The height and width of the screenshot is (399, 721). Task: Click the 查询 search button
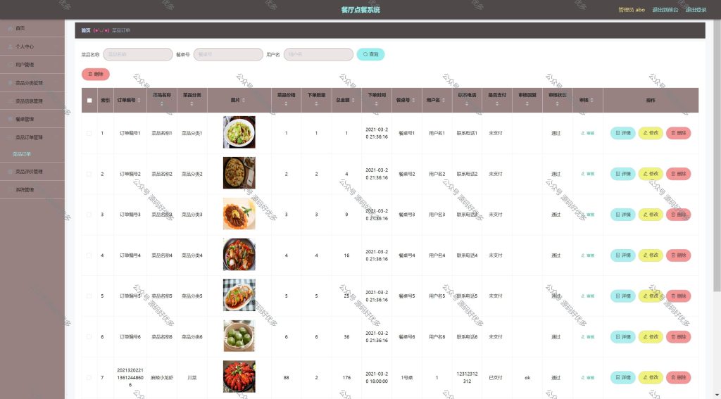tap(370, 54)
